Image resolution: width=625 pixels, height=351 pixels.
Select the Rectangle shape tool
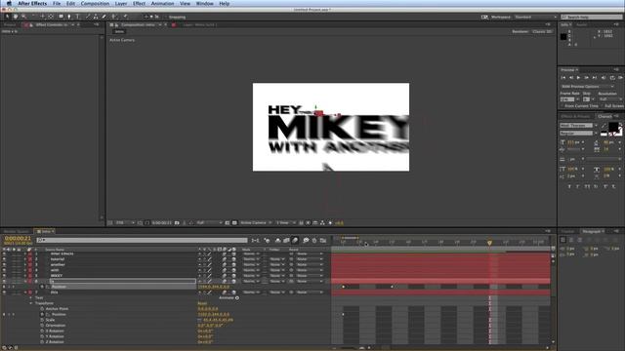(x=61, y=17)
